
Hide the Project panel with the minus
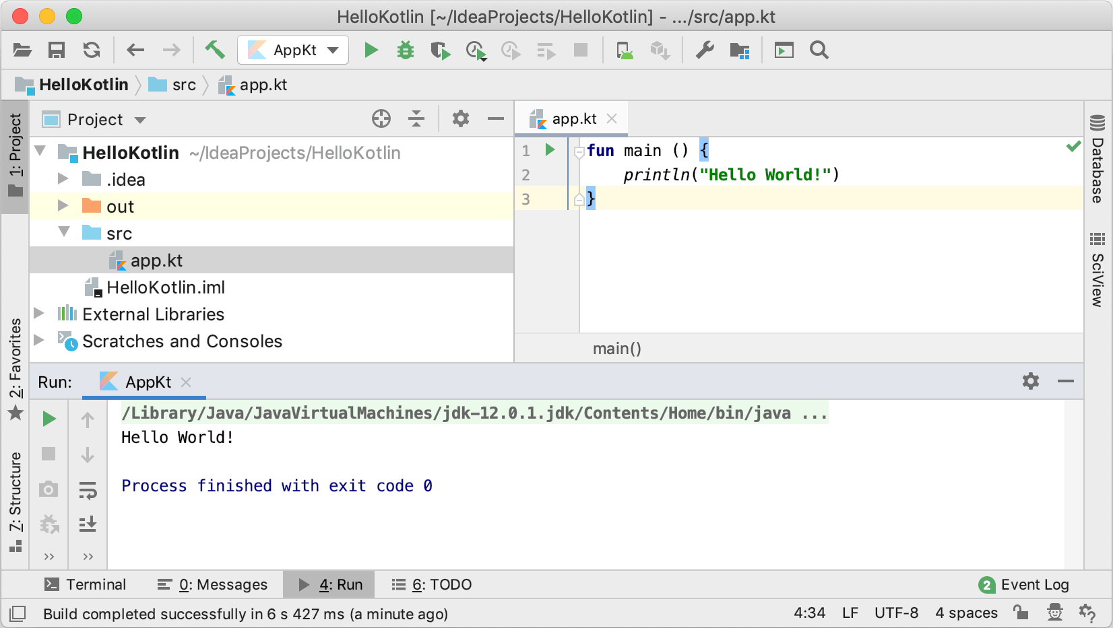click(496, 118)
